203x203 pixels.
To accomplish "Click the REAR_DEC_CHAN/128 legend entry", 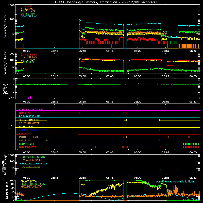I will click(x=33, y=163).
